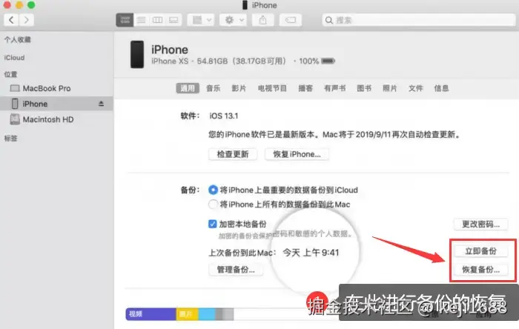The height and width of the screenshot is (329, 519).
Task: Select iPhone in the sidebar
Action: coord(56,104)
